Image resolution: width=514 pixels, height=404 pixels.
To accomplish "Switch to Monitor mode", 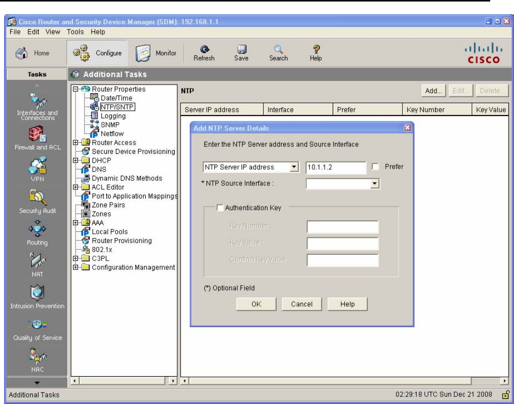I will [155, 53].
